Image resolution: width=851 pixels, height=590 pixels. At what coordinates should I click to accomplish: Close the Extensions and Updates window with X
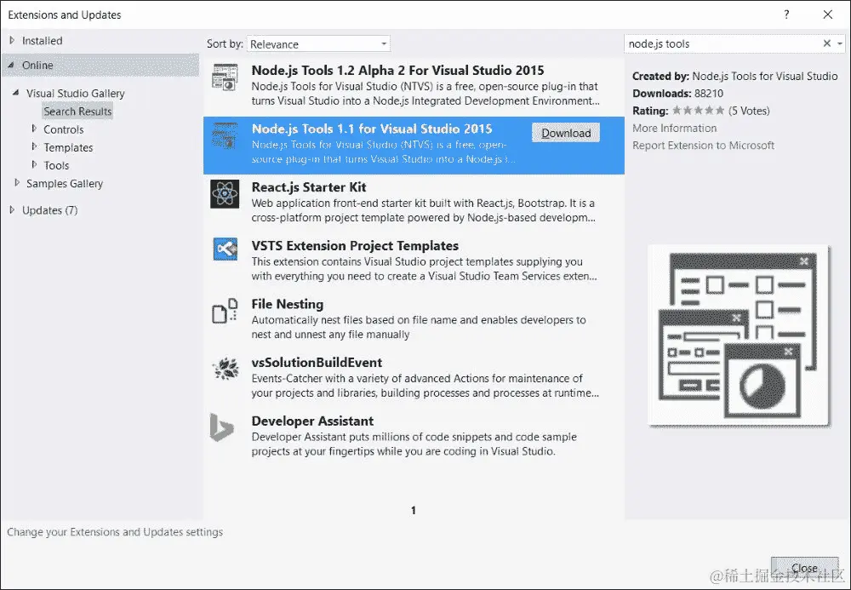(828, 14)
